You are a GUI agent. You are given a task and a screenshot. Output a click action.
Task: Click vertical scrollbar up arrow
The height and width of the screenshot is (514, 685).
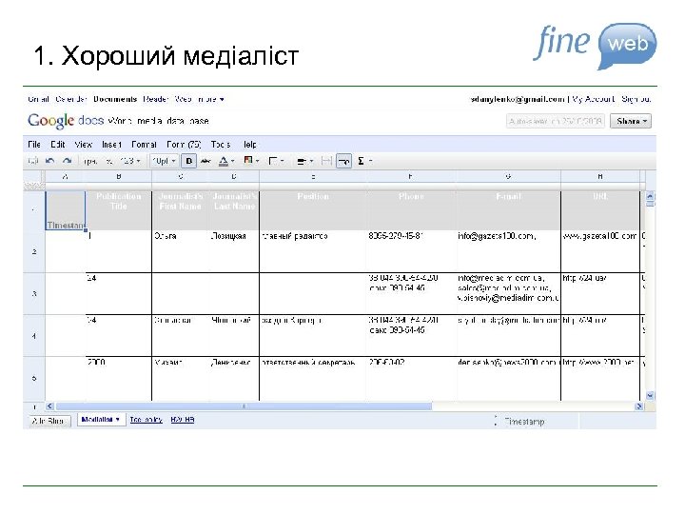pos(650,196)
